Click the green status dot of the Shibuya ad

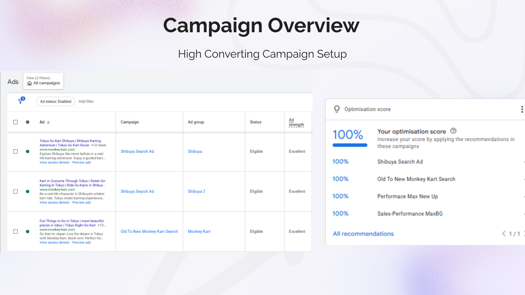28,151
